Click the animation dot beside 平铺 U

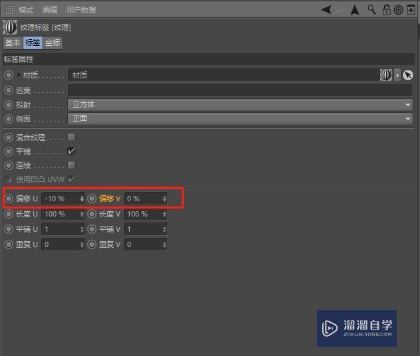click(9, 229)
